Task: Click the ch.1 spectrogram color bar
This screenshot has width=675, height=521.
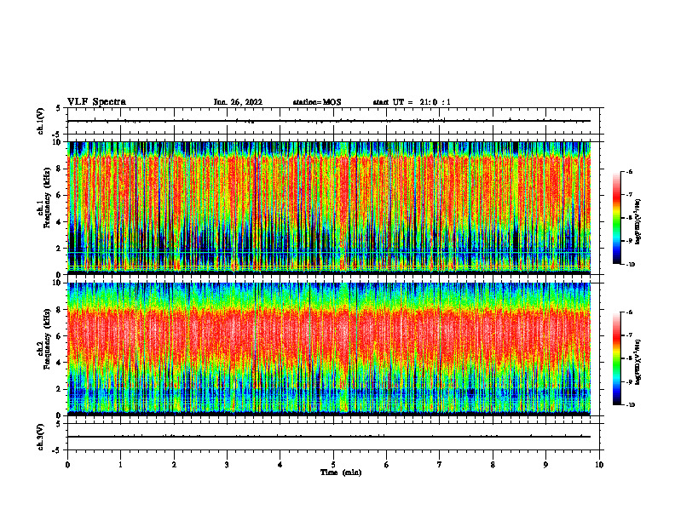Action: tap(616, 218)
